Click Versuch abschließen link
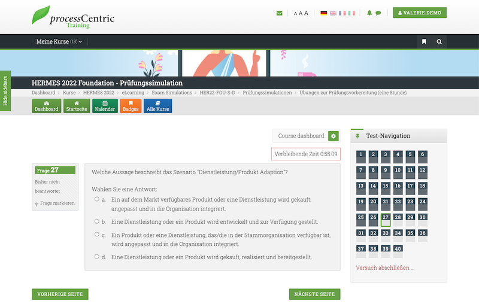This screenshot has height=304, width=479. [x=385, y=267]
